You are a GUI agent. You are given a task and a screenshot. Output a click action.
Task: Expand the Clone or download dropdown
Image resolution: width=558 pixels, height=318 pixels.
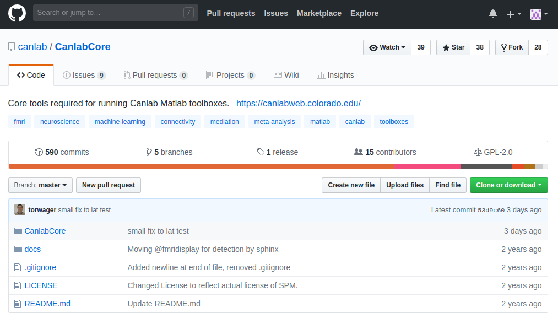(509, 185)
